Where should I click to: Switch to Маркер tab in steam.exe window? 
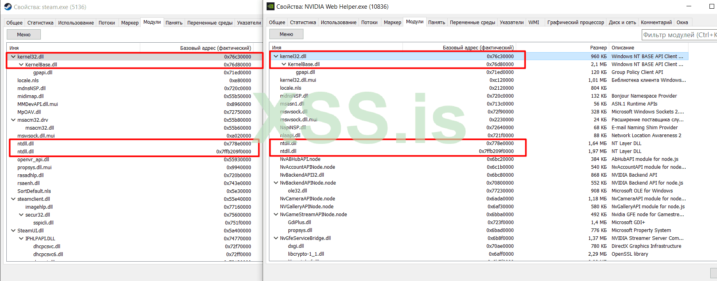coord(130,23)
